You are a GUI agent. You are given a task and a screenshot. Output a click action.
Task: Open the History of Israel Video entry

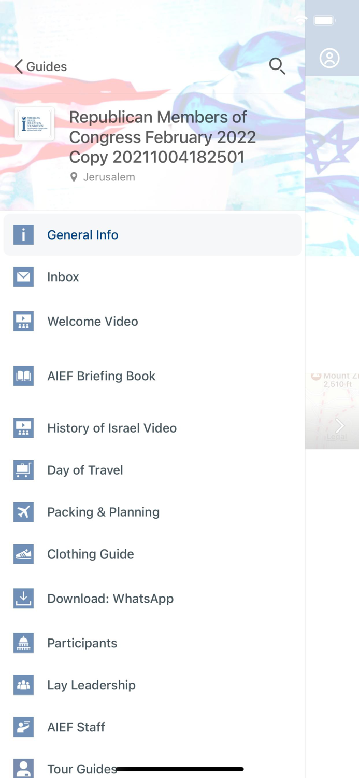pos(112,428)
